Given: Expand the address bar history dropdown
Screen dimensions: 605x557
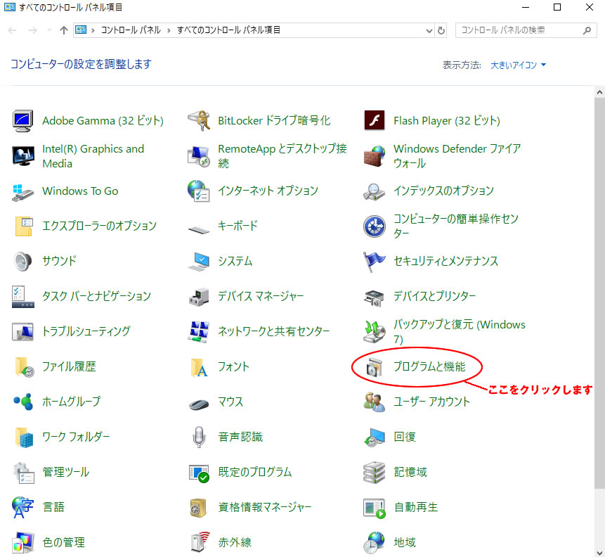Looking at the screenshot, I should (x=429, y=30).
